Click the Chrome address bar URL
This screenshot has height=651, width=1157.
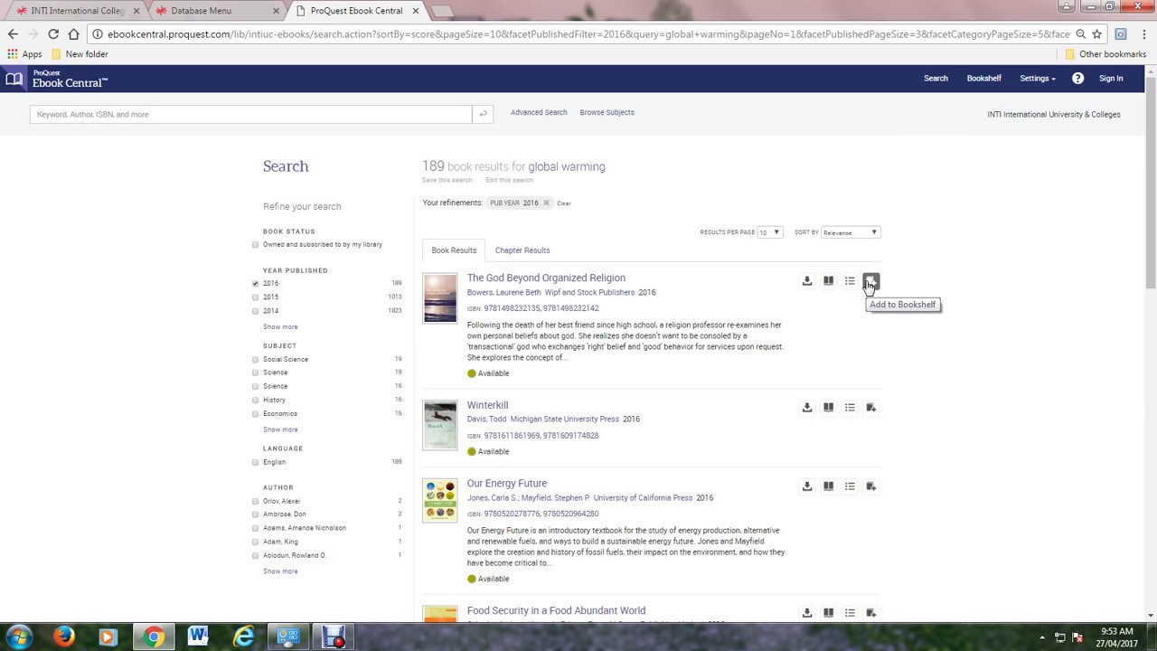point(588,34)
